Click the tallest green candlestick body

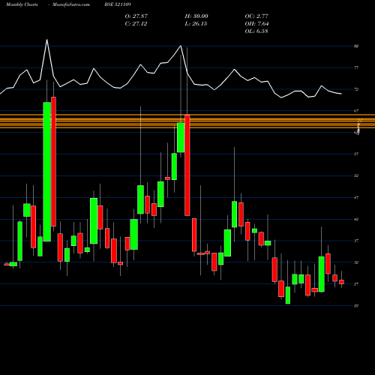[x=46, y=172]
